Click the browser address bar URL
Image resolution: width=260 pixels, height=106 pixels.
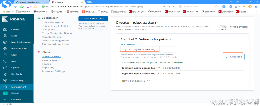[x=94, y=7]
